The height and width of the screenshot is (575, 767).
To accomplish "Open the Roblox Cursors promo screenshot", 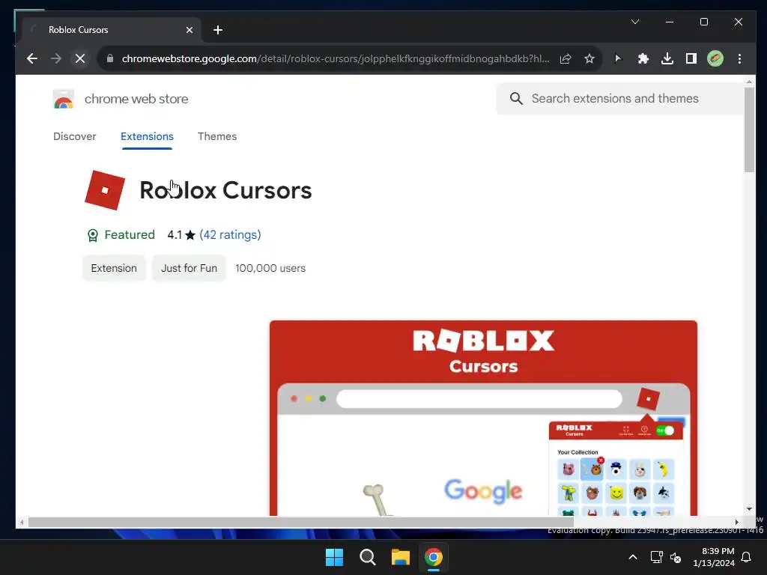I will 483,418.
